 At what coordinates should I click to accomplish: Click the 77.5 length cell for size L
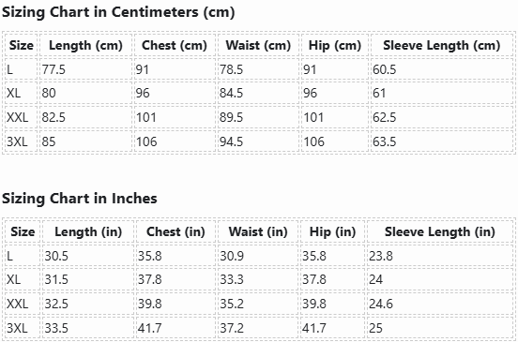tap(85, 69)
